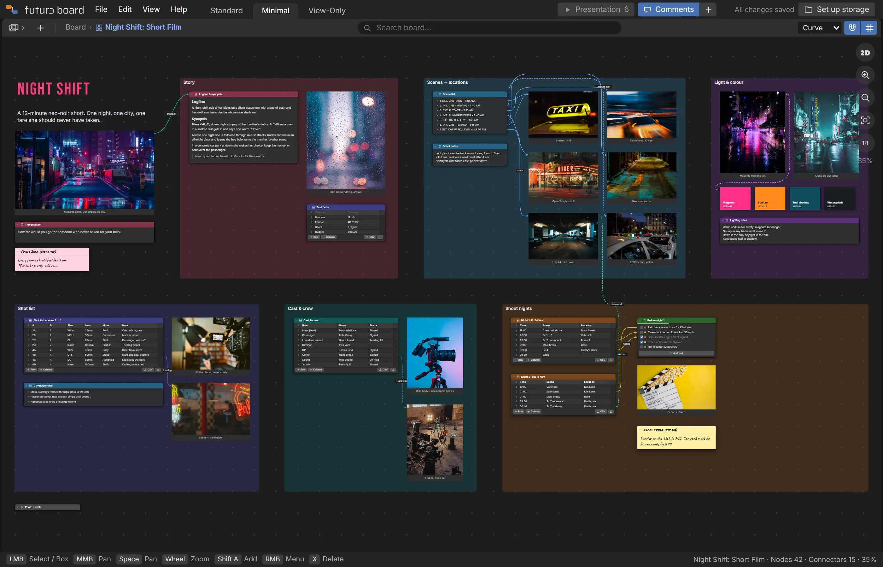Add a new comment with plus button
The height and width of the screenshot is (567, 883).
coord(708,9)
